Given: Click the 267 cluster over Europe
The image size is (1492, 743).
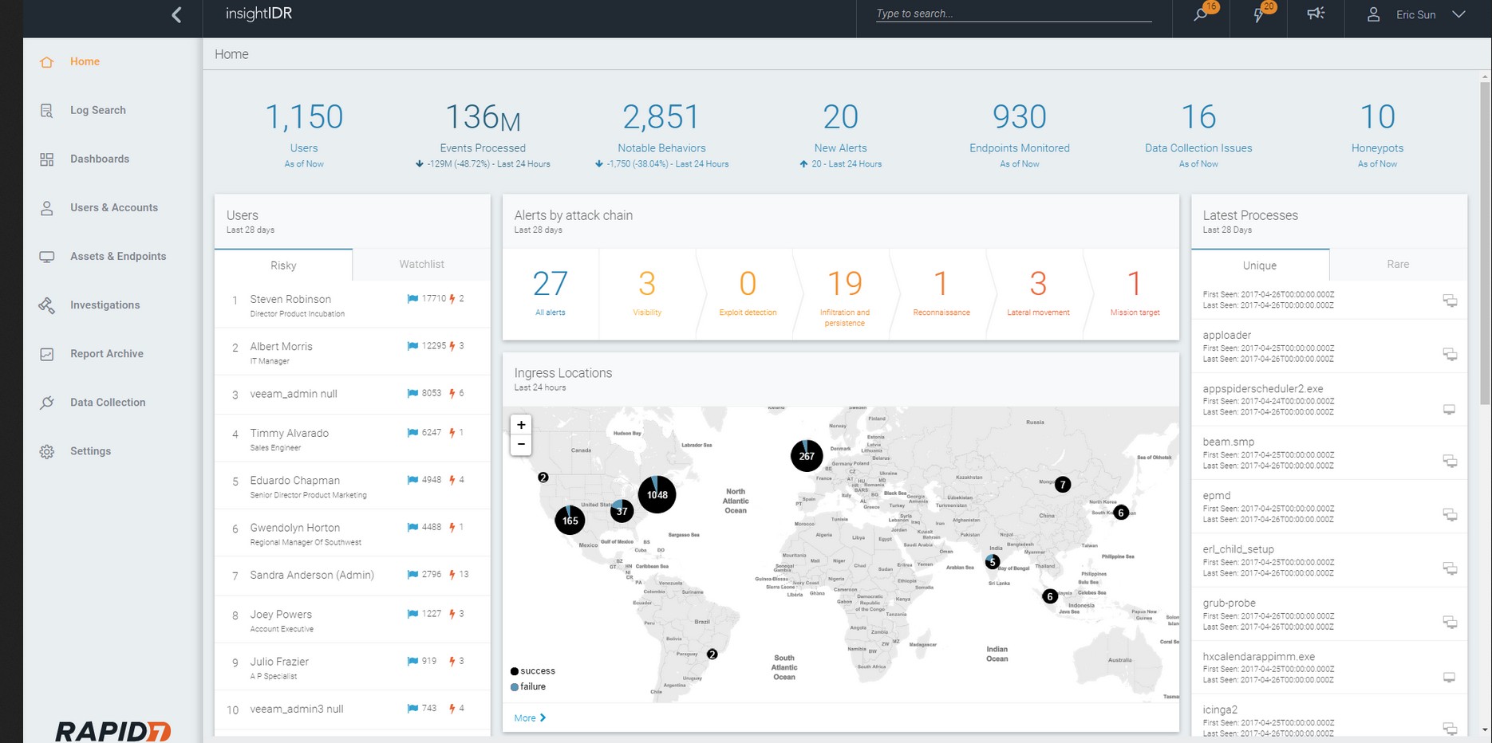Looking at the screenshot, I should 807,456.
